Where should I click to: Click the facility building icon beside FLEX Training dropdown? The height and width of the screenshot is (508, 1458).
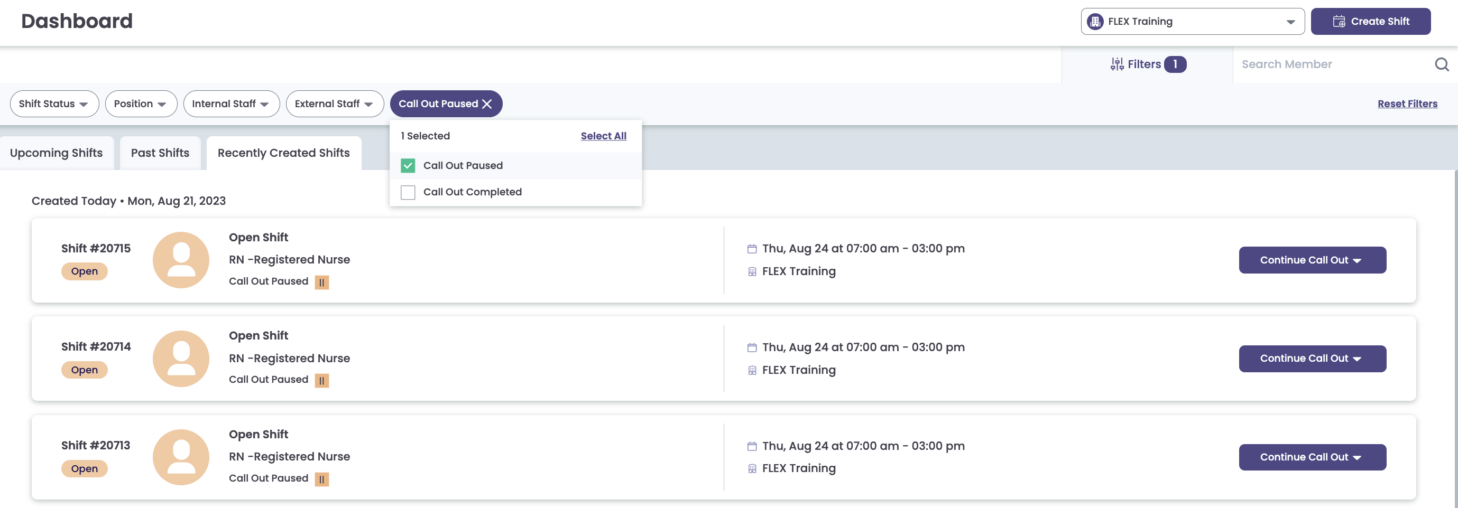pyautogui.click(x=1095, y=22)
